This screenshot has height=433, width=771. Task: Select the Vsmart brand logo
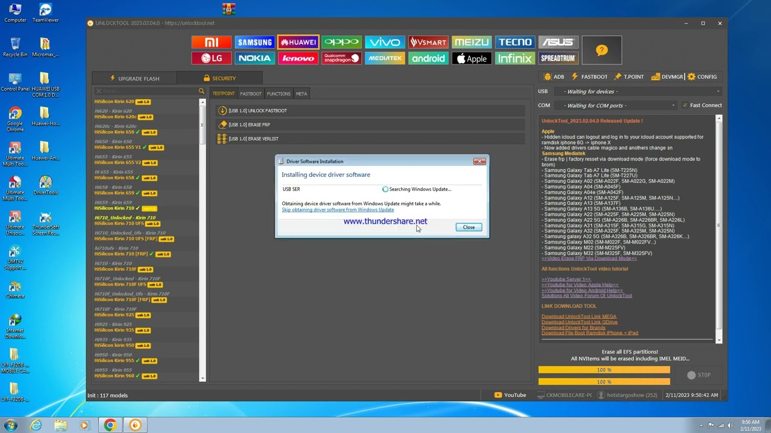[428, 42]
